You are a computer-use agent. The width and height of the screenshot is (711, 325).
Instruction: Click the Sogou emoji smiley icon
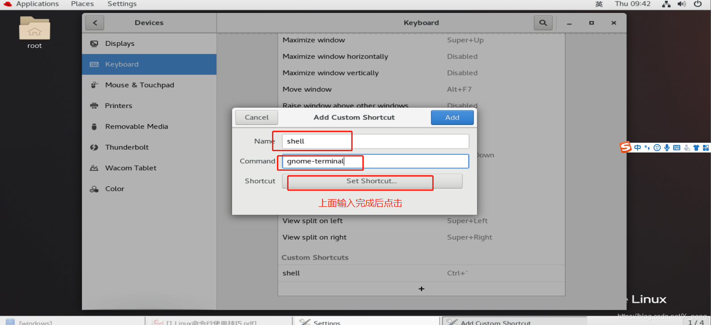click(x=657, y=148)
